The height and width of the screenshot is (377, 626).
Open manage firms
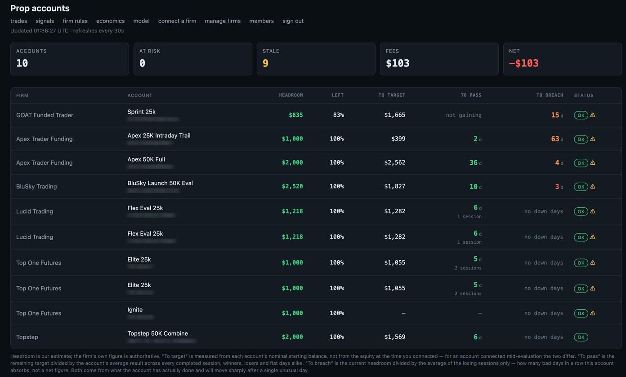(223, 21)
